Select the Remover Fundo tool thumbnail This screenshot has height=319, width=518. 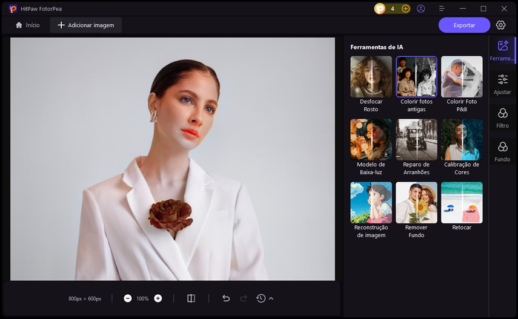tap(416, 203)
